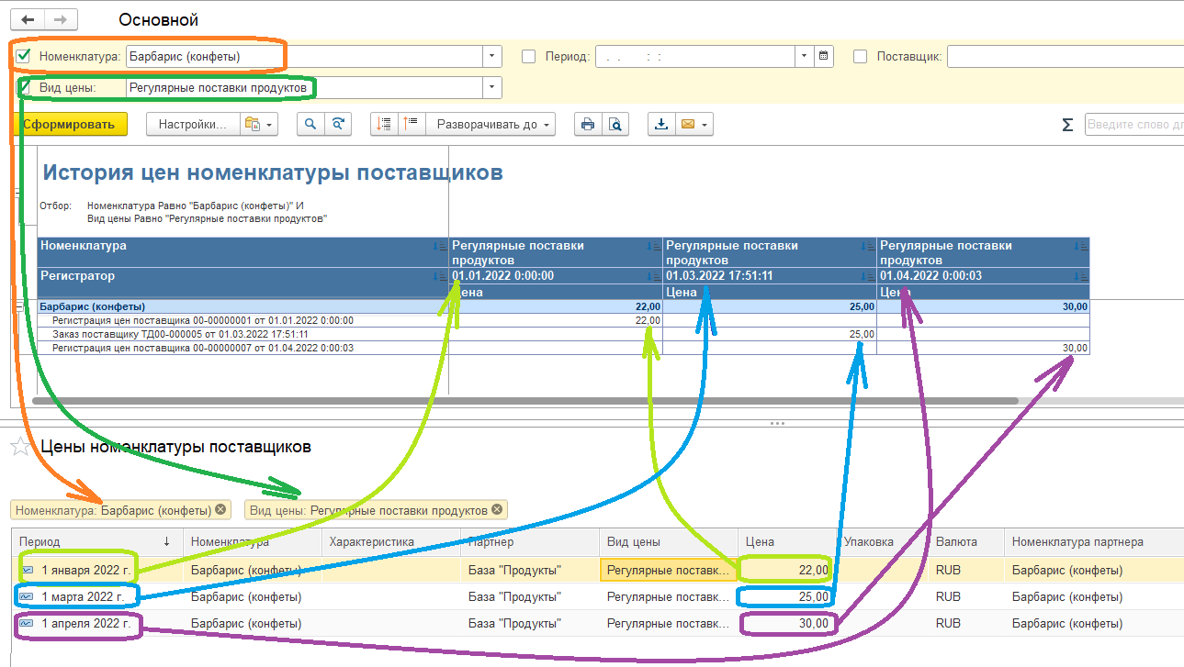Click the back navigation arrow

pos(28,19)
